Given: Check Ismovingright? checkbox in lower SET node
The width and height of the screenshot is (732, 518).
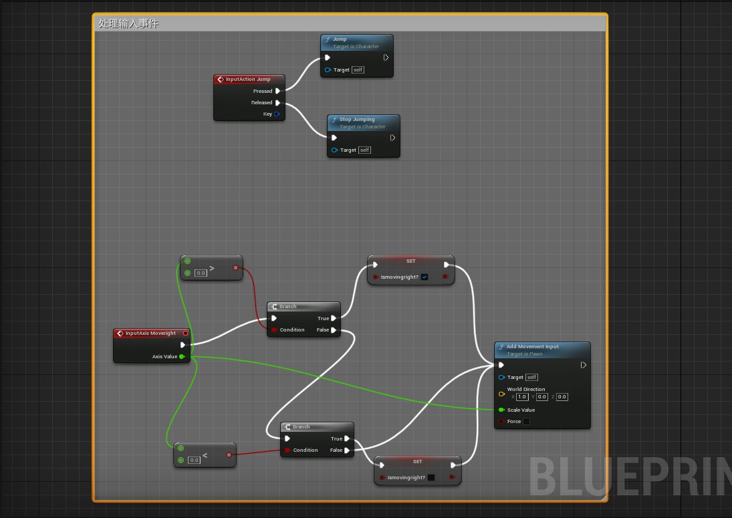Looking at the screenshot, I should (x=431, y=477).
